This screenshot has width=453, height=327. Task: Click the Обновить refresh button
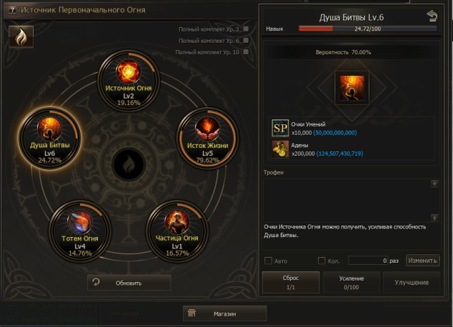click(129, 283)
